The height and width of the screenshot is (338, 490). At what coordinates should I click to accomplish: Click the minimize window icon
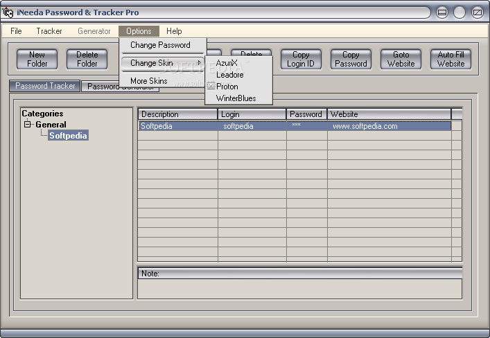coord(442,12)
